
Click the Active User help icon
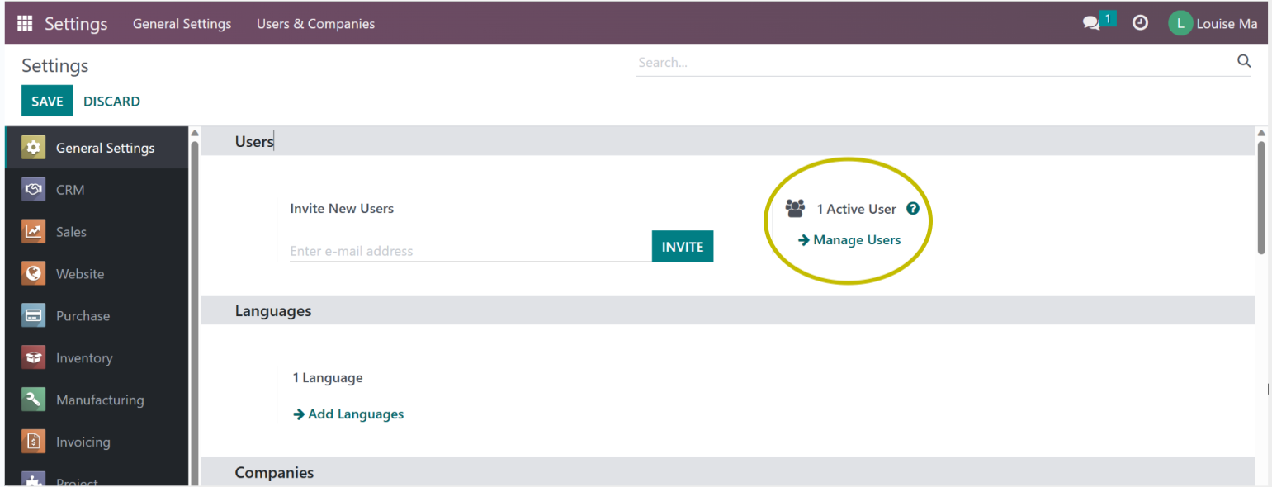click(x=912, y=209)
